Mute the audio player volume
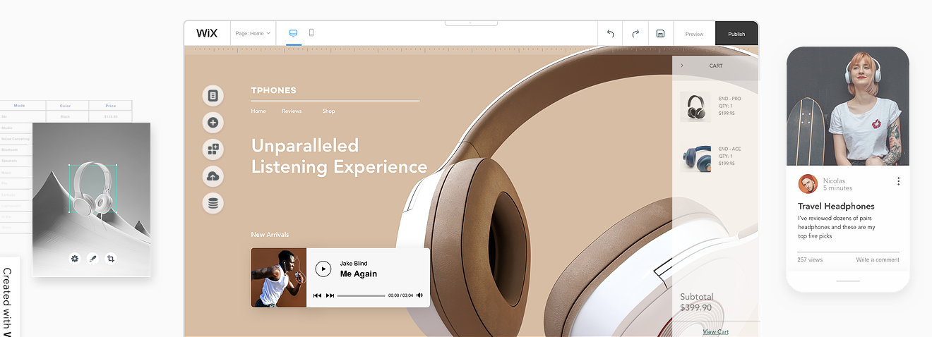 coord(419,295)
